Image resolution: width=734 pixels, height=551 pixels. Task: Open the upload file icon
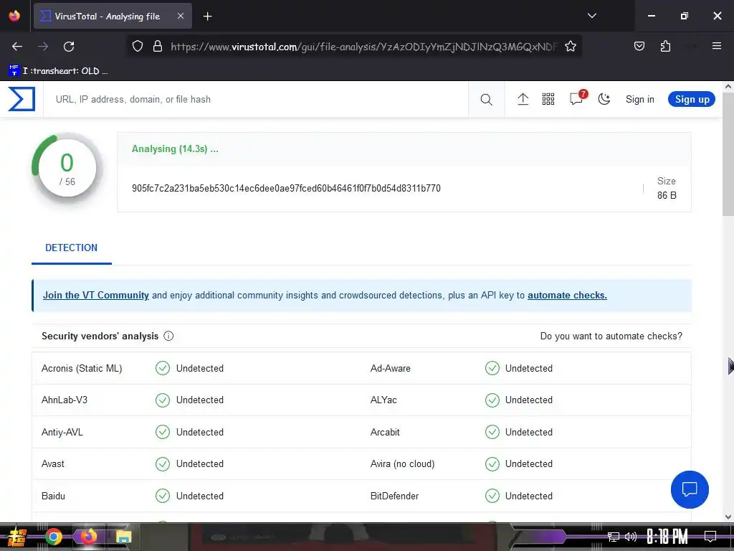(x=523, y=99)
